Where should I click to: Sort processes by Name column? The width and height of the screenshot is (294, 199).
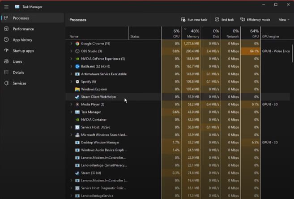(97, 33)
